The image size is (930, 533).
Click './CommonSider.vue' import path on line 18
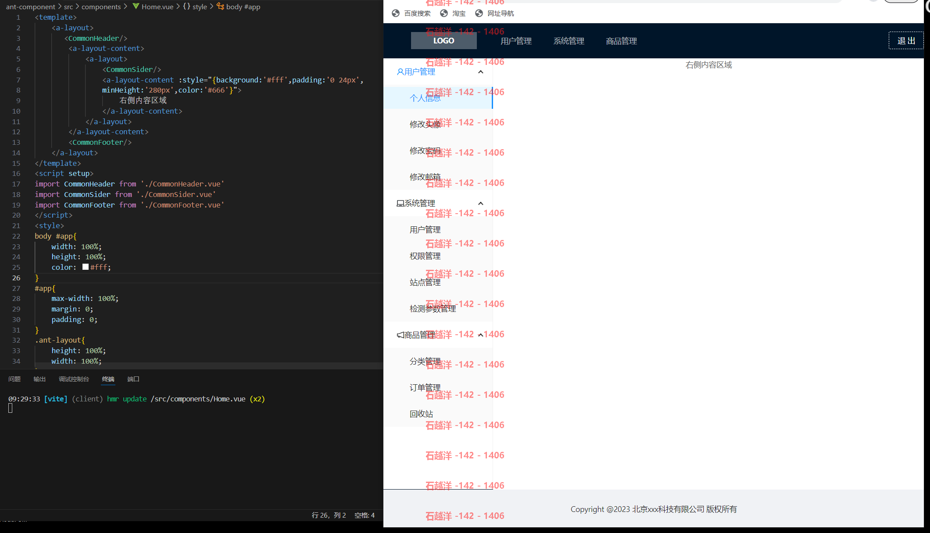click(x=176, y=194)
